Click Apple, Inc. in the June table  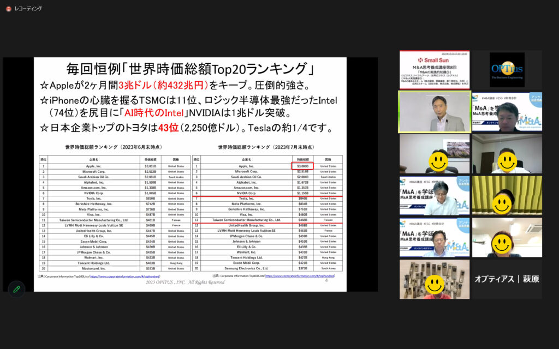(x=94, y=166)
